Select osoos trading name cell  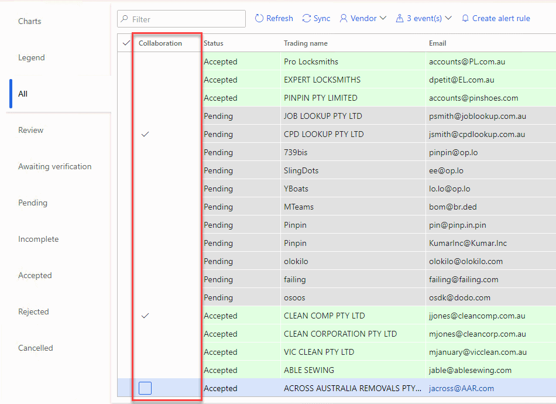[x=353, y=297]
